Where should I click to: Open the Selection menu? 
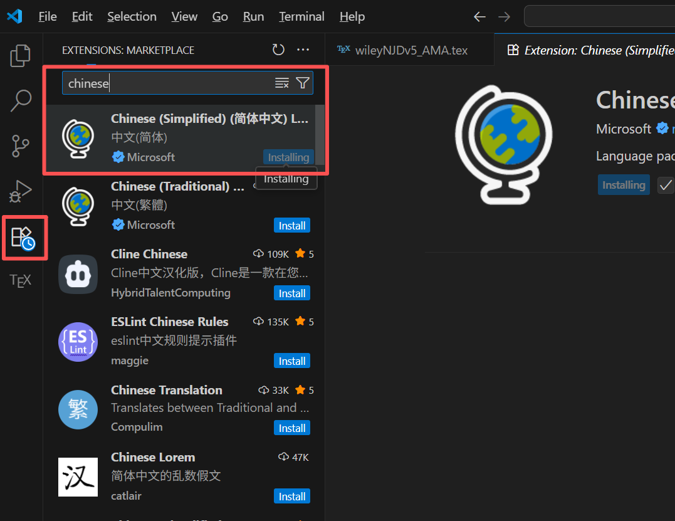pos(132,16)
